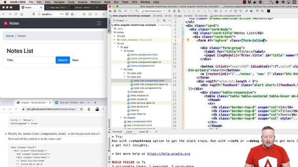298x167 pixels.
Task: Click the Build hammer icon in IntelliJ toolbar
Action: (x=136, y=11)
